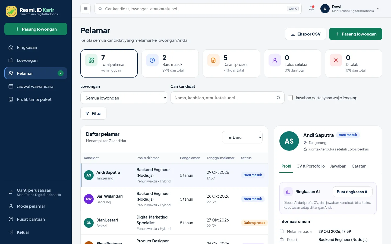Click the Baru masuk clock icon
391x244 pixels.
click(x=152, y=60)
